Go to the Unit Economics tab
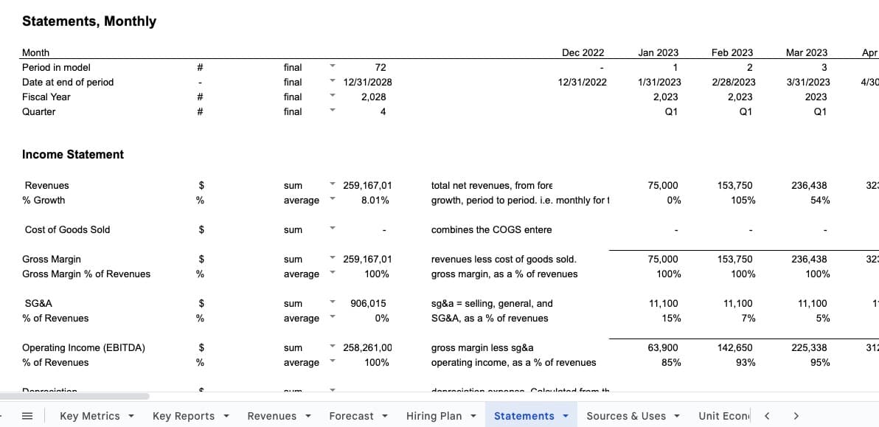This screenshot has height=427, width=879. (723, 416)
